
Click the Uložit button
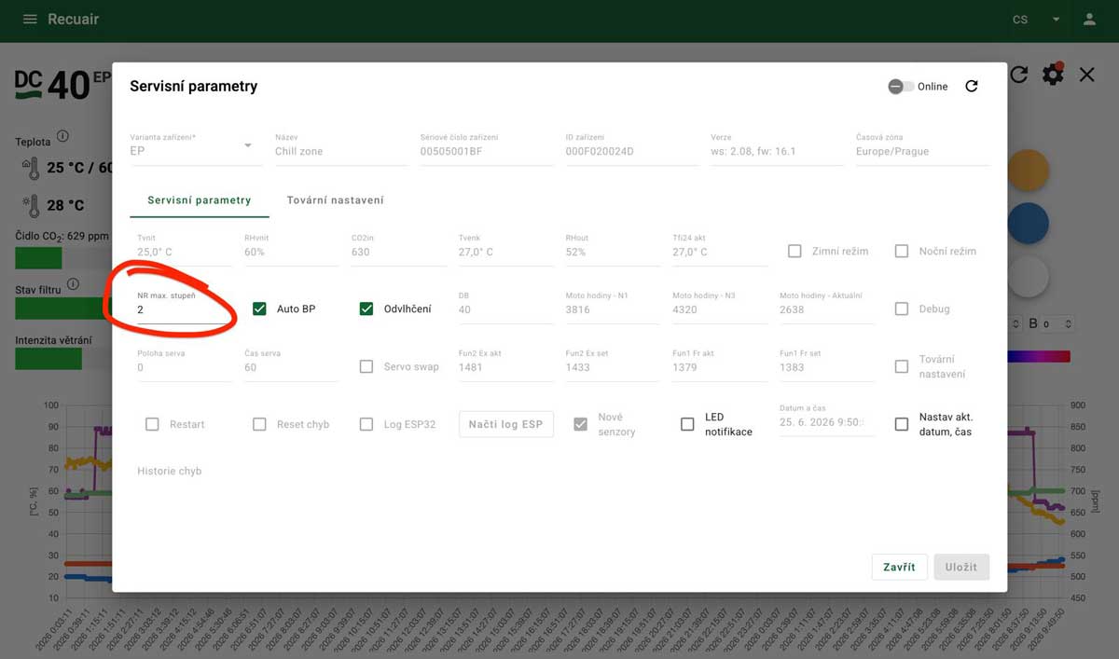coord(961,567)
